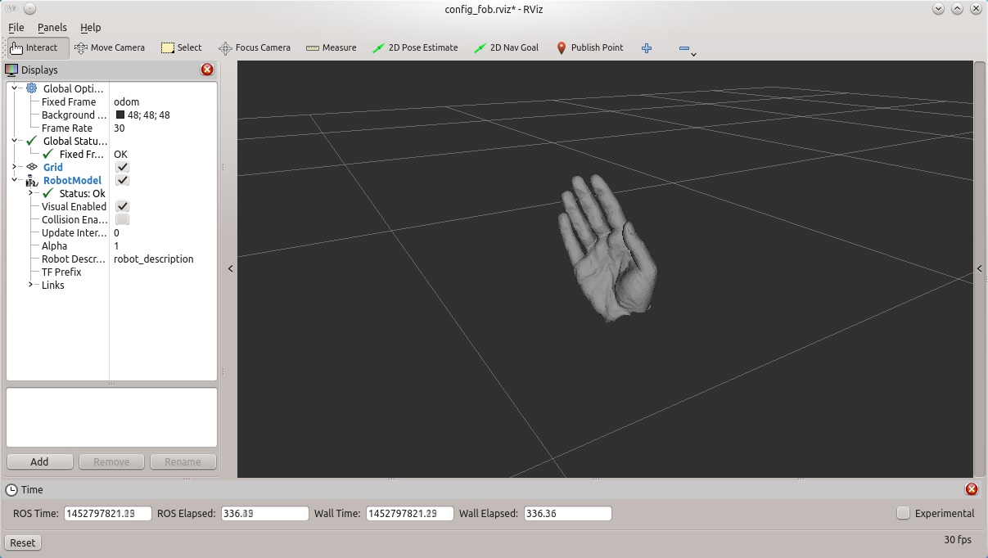Image resolution: width=988 pixels, height=558 pixels.
Task: Click the ROS Time field
Action: pos(108,514)
